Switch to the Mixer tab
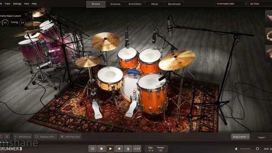Viewport: 272px width, 153px height. [155, 4]
